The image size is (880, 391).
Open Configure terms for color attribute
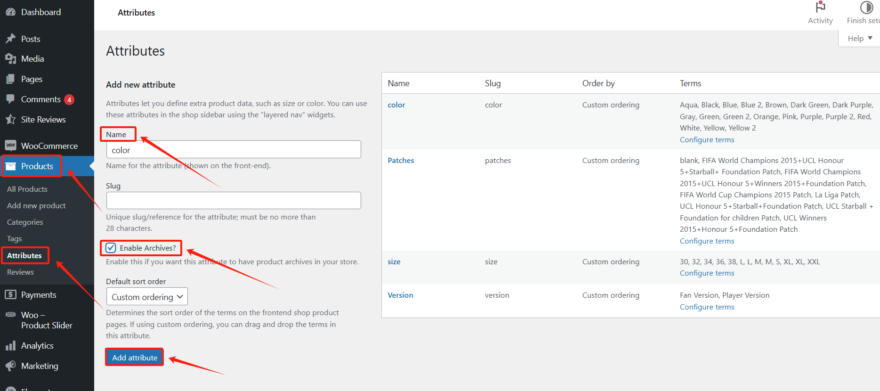tap(707, 140)
